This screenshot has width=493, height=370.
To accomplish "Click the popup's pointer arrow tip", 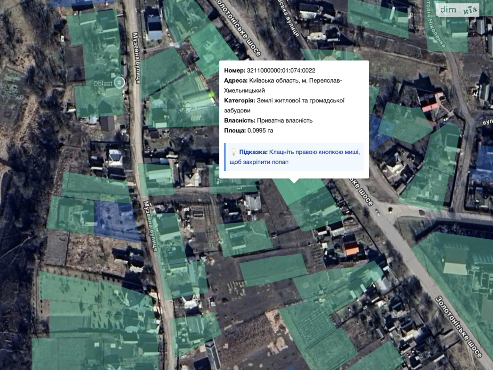I will pyautogui.click(x=294, y=181).
